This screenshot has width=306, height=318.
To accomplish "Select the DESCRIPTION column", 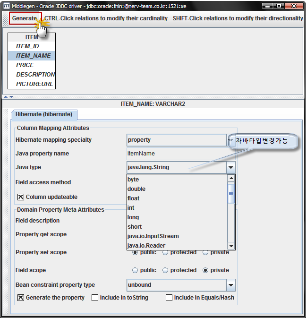I will click(32, 75).
